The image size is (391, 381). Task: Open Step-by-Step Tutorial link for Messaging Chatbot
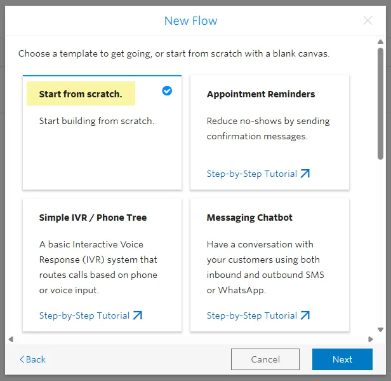[258, 315]
